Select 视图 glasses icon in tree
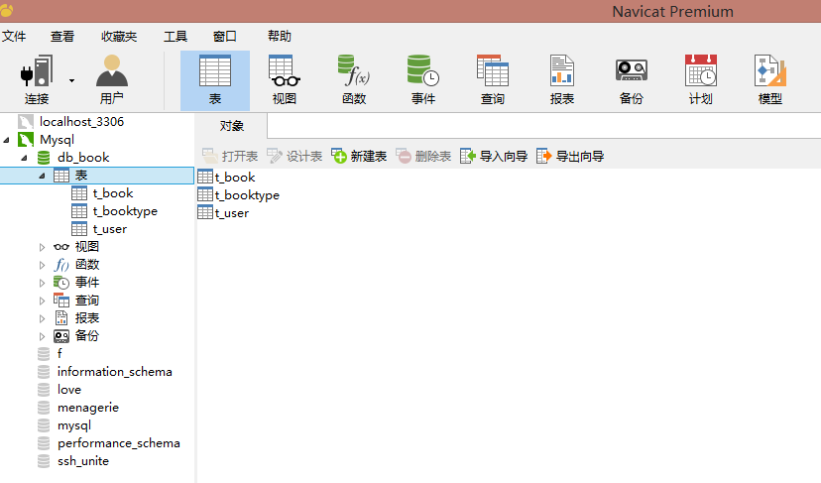 click(61, 247)
